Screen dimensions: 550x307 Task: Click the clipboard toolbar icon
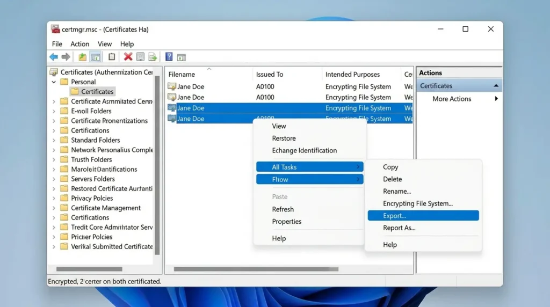112,57
